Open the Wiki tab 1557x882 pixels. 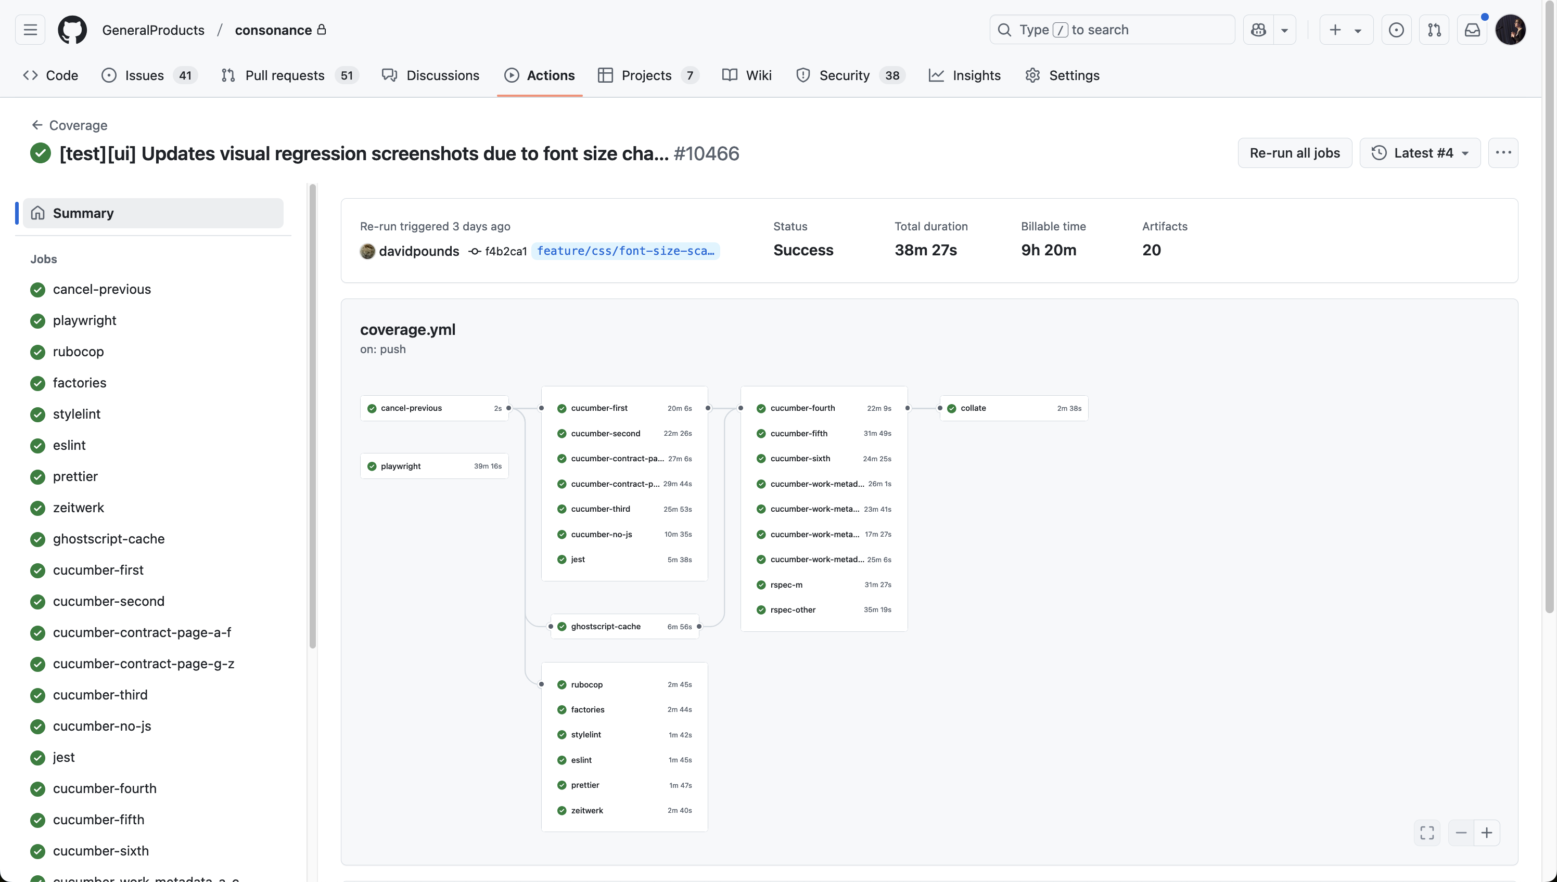(747, 75)
